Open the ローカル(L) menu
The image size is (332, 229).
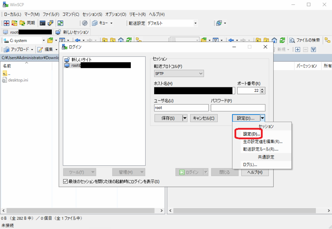point(13,14)
